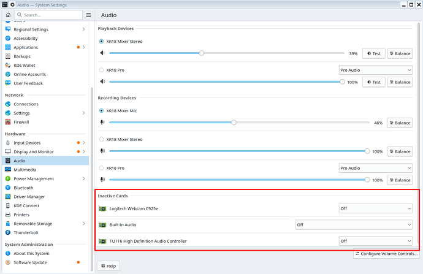
Task: Mute XR18 Pro playback speaker icon
Action: (102, 82)
